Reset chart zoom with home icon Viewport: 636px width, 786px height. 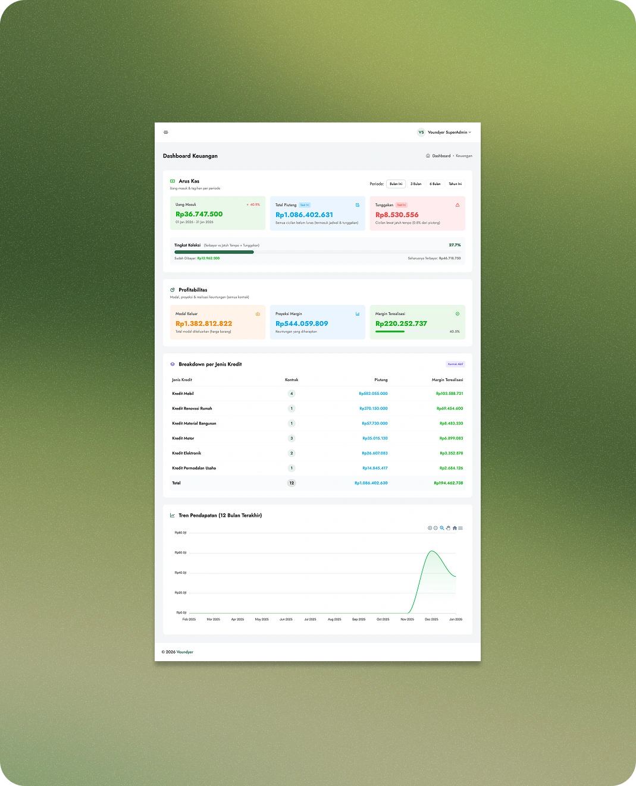pyautogui.click(x=455, y=528)
